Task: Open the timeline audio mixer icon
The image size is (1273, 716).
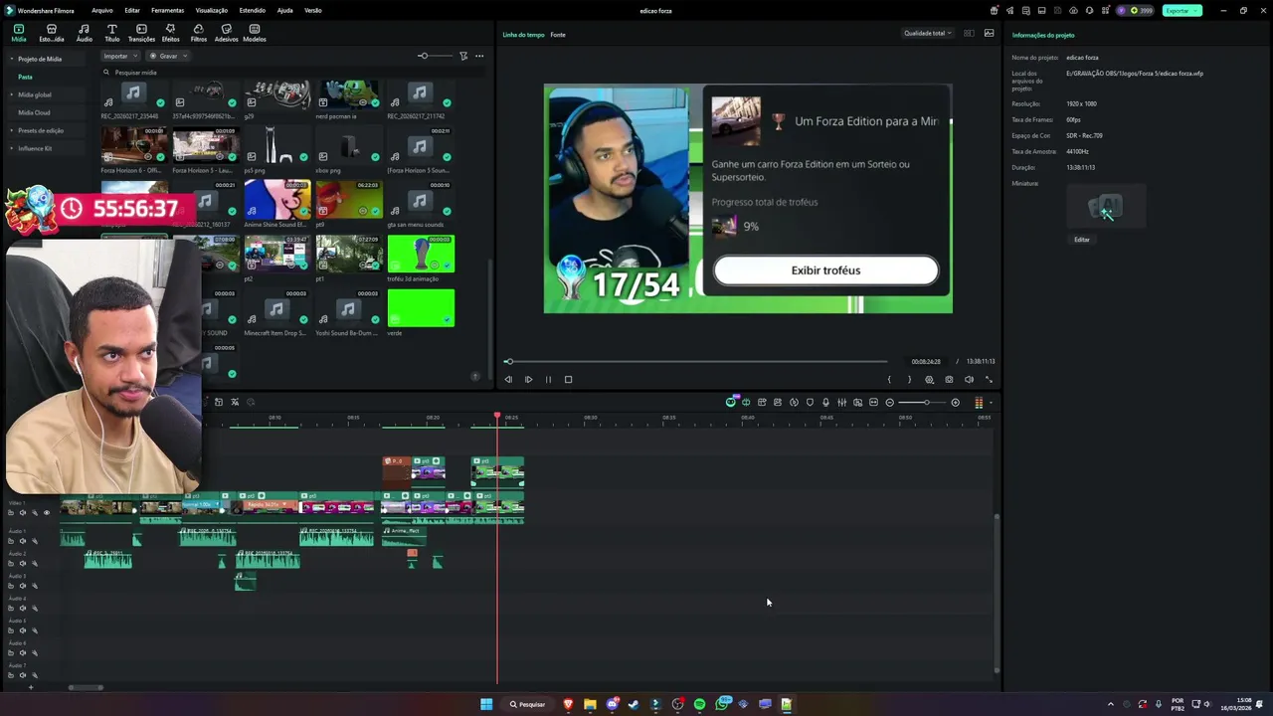Action: 841,403
